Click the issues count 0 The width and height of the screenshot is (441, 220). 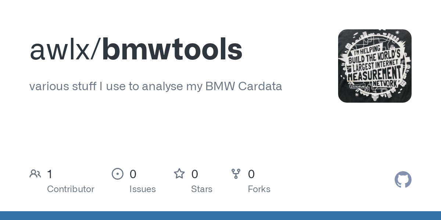(133, 174)
